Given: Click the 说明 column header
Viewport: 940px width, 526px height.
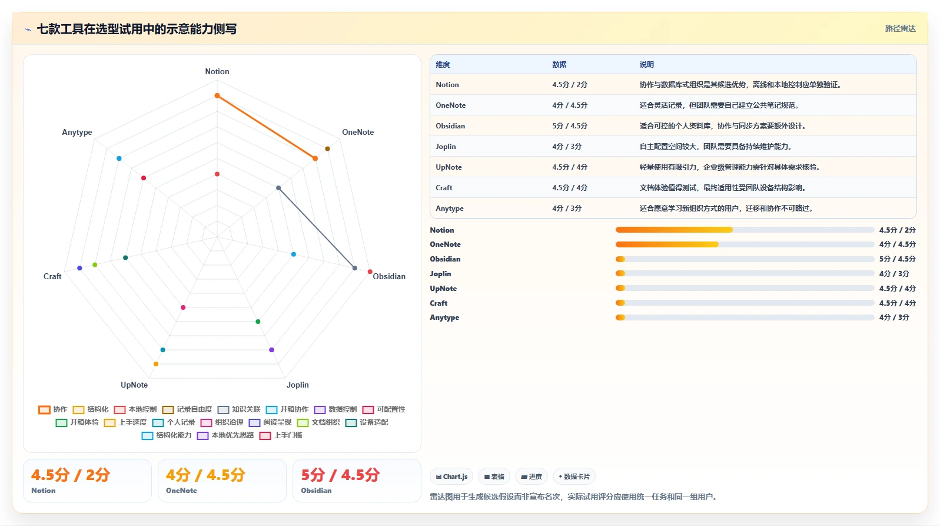Looking at the screenshot, I should [x=647, y=65].
